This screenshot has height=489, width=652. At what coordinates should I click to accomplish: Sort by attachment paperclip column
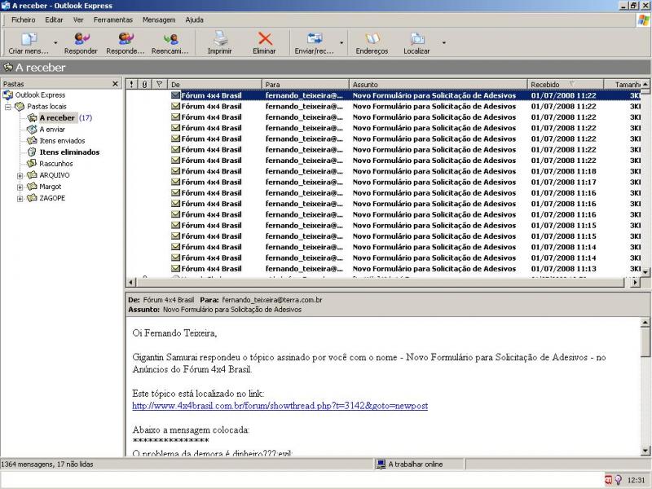point(145,85)
